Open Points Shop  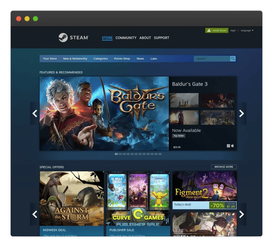click(122, 59)
